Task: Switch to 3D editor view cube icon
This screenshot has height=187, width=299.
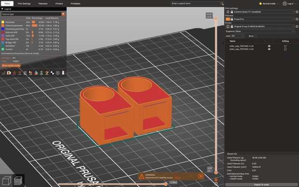Action: [6, 180]
